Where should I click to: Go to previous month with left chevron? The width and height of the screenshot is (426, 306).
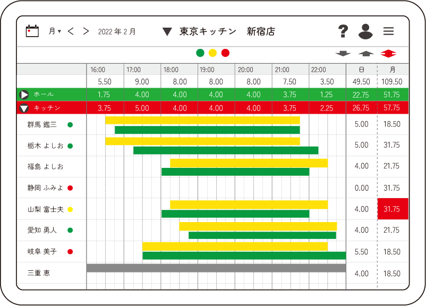71,31
